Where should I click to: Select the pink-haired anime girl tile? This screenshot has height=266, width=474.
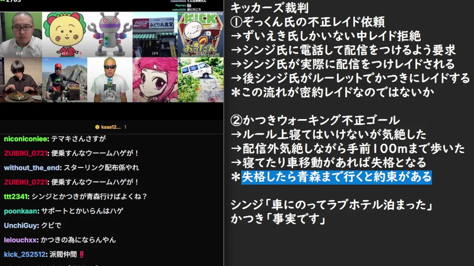pos(155,80)
